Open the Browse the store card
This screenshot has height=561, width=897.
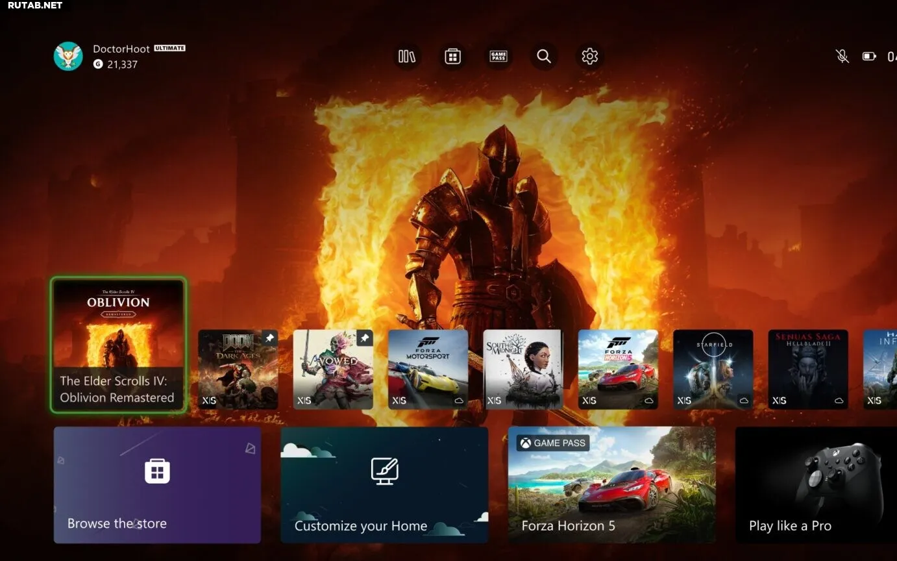pos(157,484)
